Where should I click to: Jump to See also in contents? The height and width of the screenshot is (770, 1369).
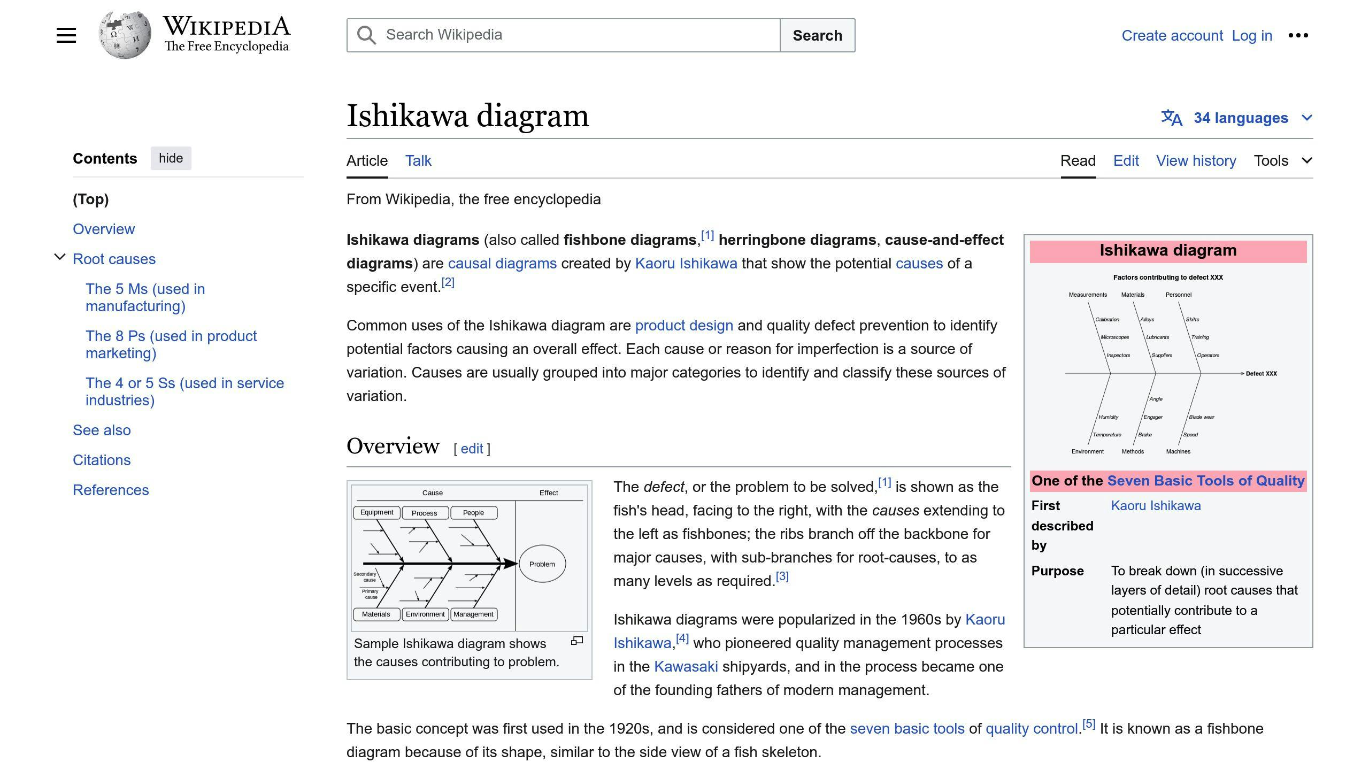coord(102,430)
